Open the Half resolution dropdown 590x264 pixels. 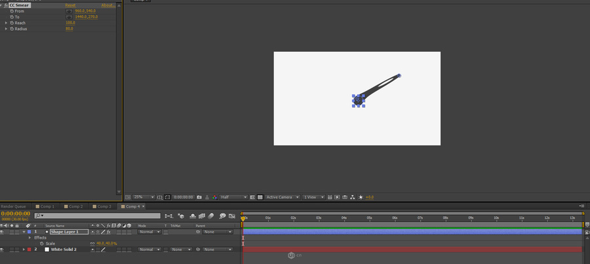tap(233, 197)
